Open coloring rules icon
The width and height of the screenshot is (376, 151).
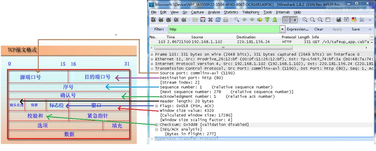[x=354, y=20]
